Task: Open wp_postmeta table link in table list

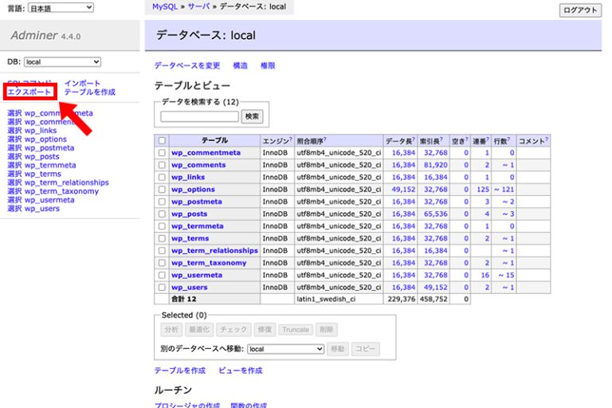Action: (197, 202)
